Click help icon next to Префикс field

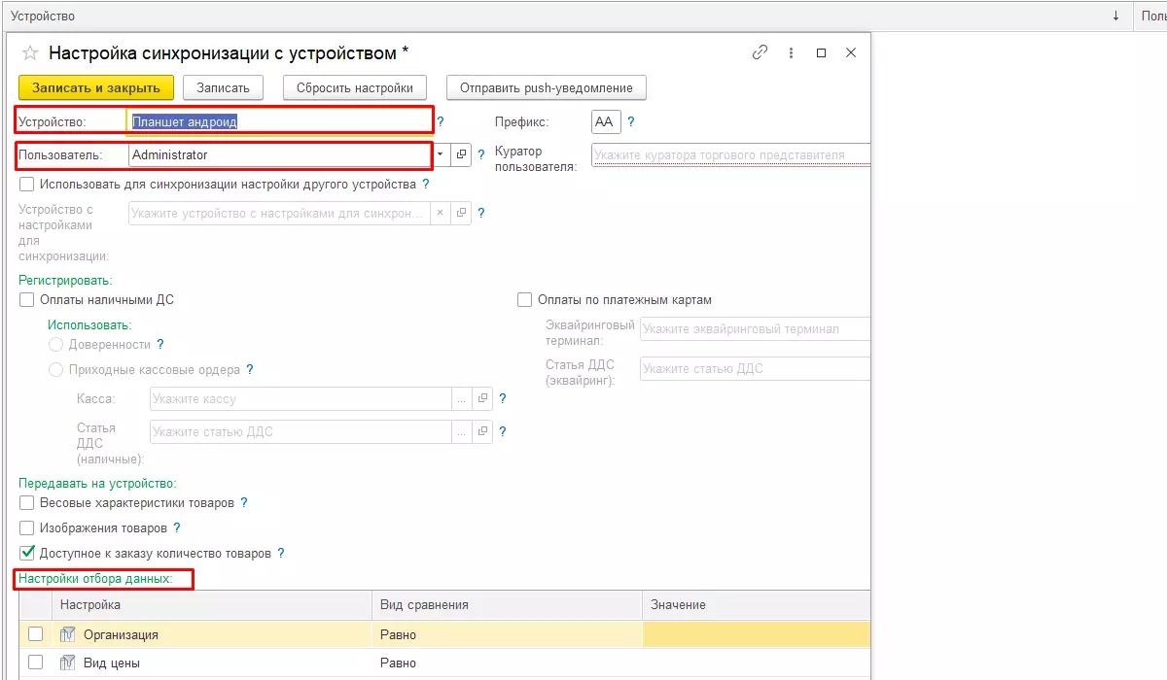(631, 121)
